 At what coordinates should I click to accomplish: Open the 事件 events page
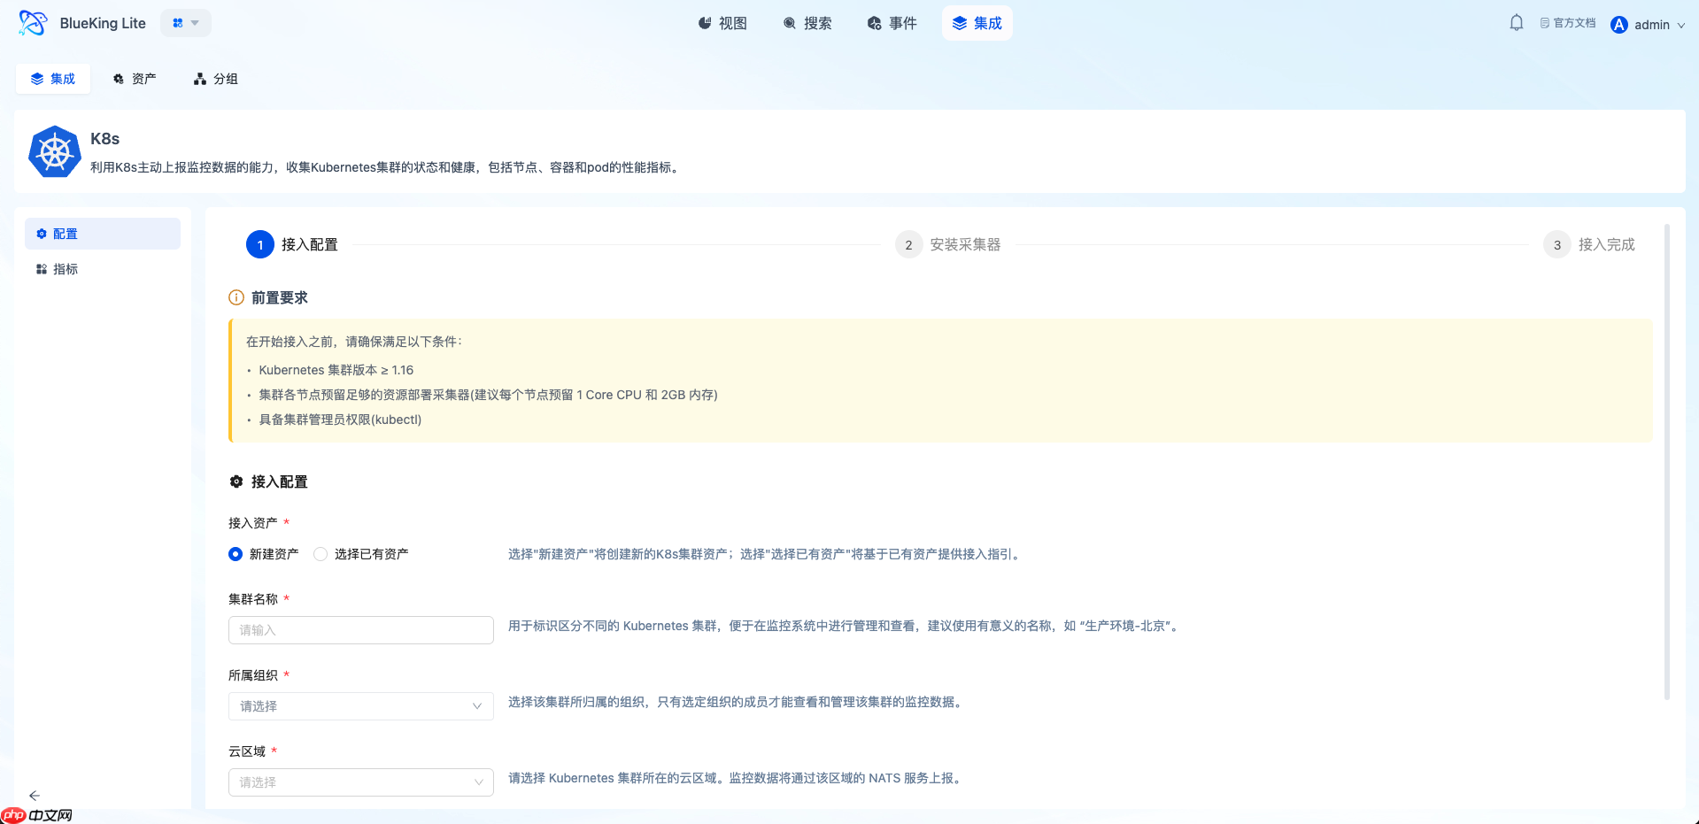892,23
